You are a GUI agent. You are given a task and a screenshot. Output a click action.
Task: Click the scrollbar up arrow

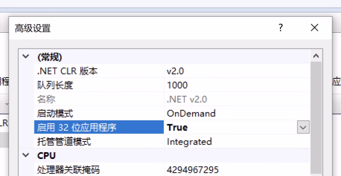pyautogui.click(x=316, y=56)
